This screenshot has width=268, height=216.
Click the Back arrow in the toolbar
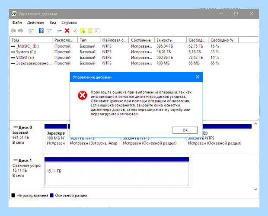pyautogui.click(x=13, y=31)
